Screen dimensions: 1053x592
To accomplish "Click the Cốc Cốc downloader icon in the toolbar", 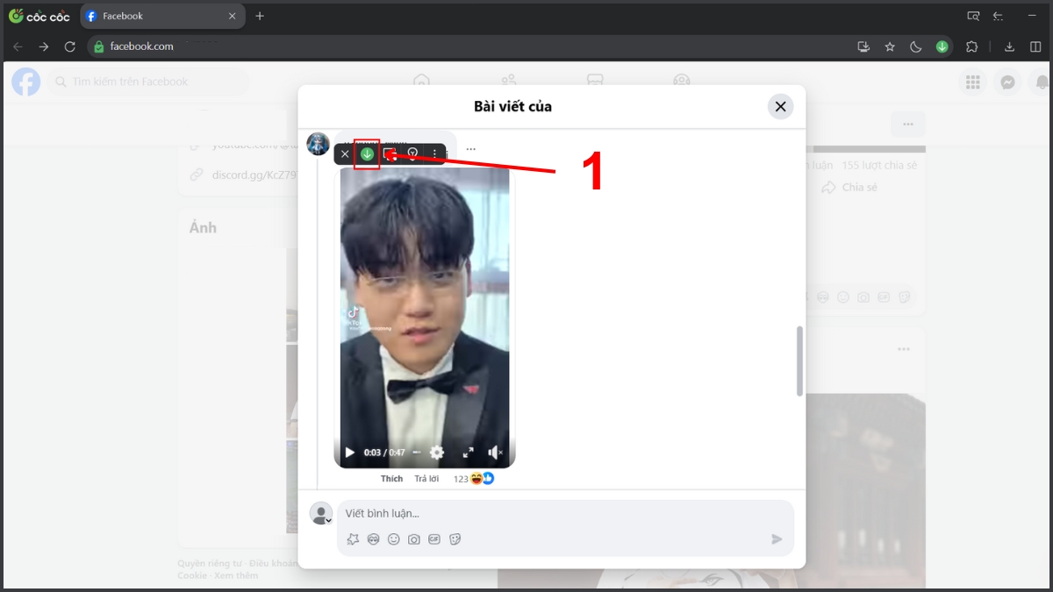I will pos(942,46).
